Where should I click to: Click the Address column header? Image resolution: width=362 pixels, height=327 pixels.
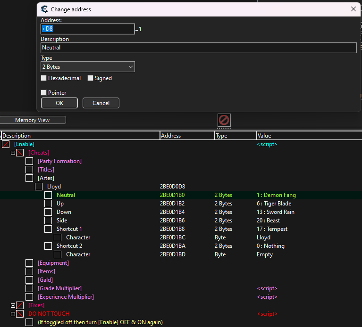(187, 136)
